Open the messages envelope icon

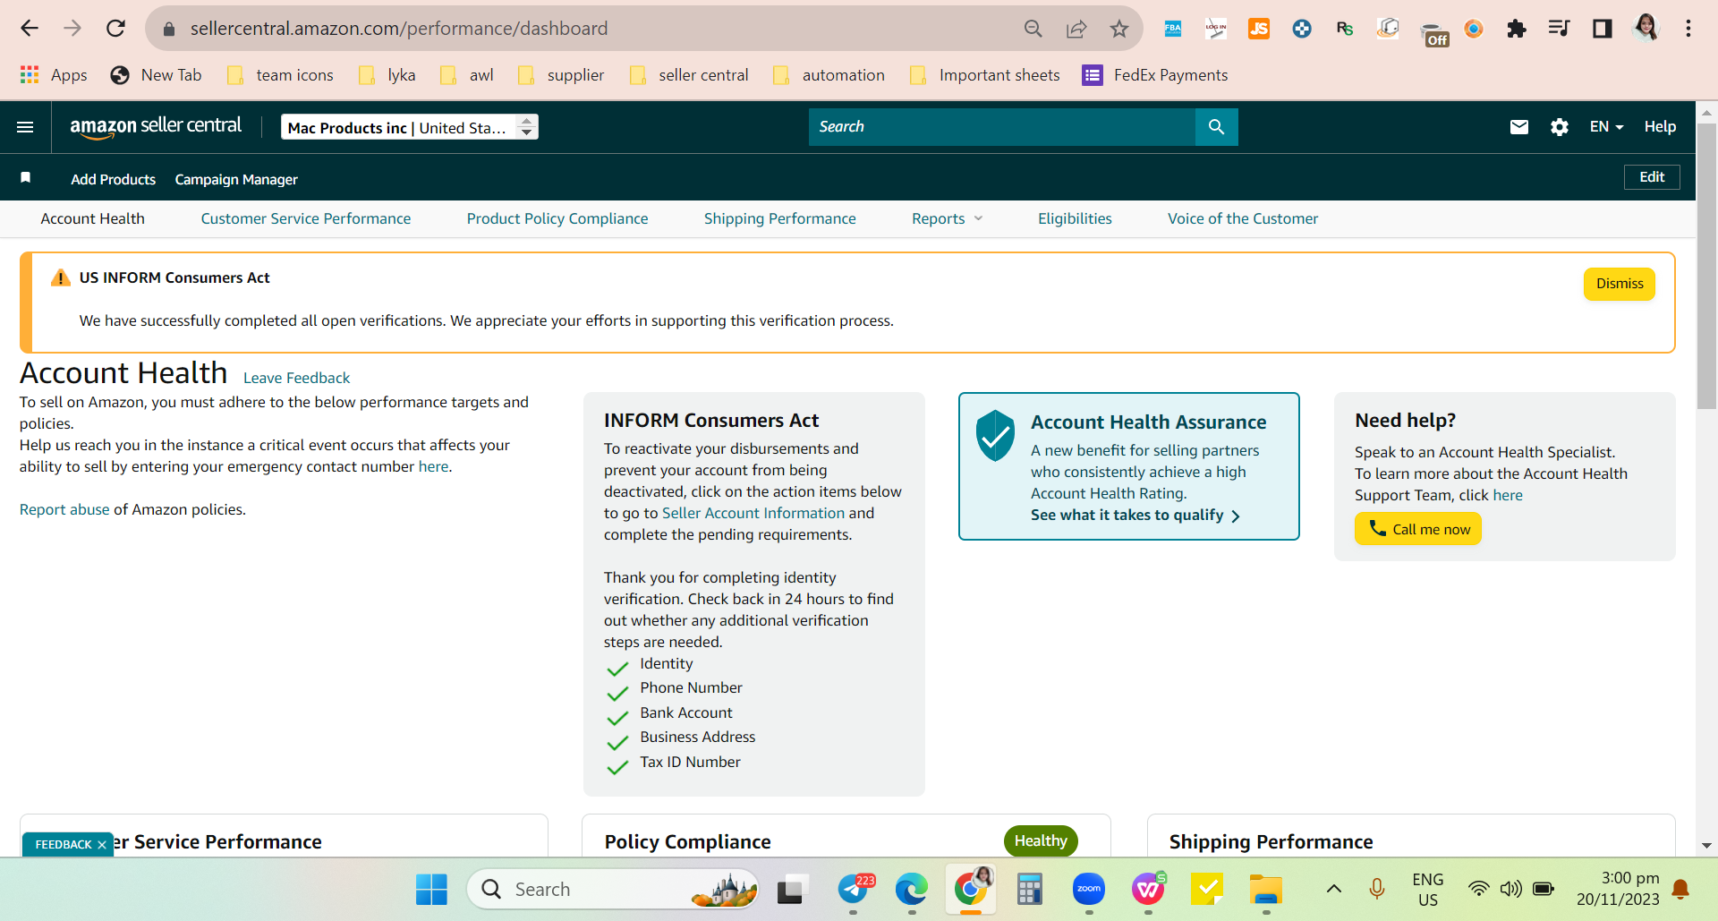(1519, 127)
